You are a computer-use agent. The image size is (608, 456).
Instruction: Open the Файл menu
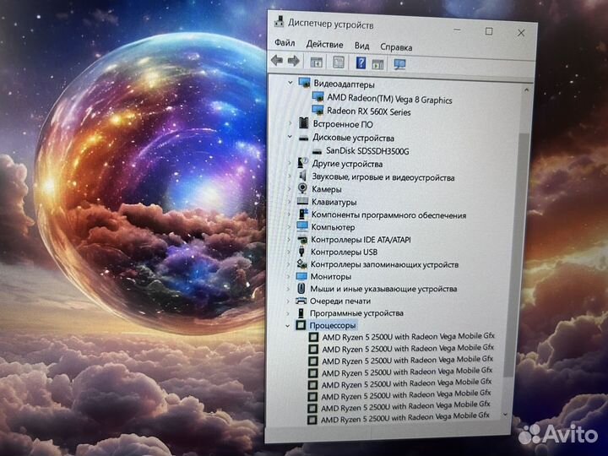(x=285, y=45)
